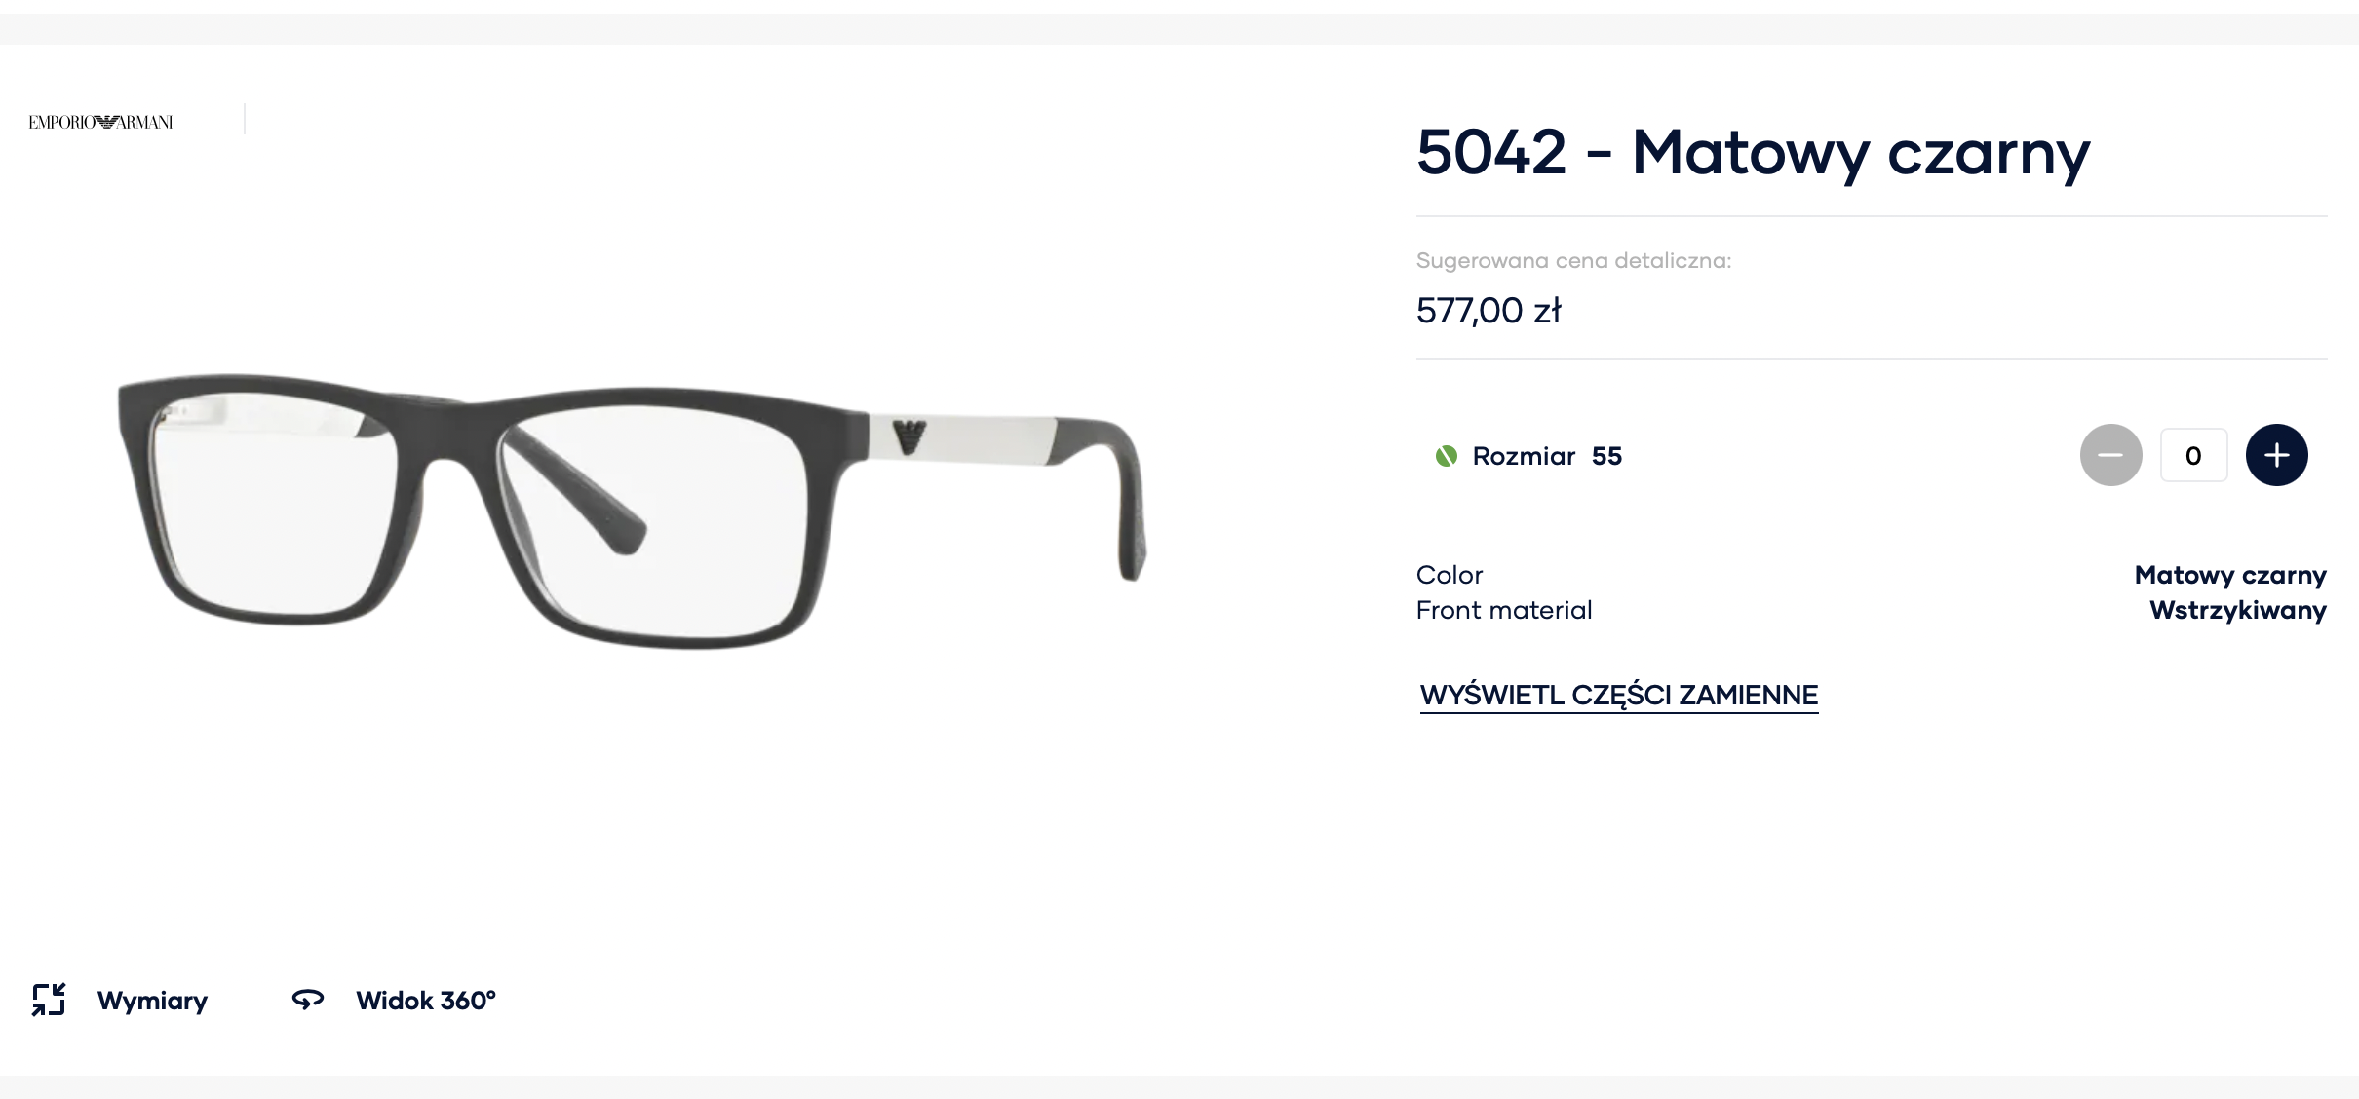Viewport: 2359px width, 1099px height.
Task: Click the minus button to decrease quantity
Action: (x=2110, y=455)
